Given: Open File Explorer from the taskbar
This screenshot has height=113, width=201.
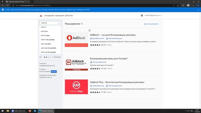Looking at the screenshot, I should (8, 111).
